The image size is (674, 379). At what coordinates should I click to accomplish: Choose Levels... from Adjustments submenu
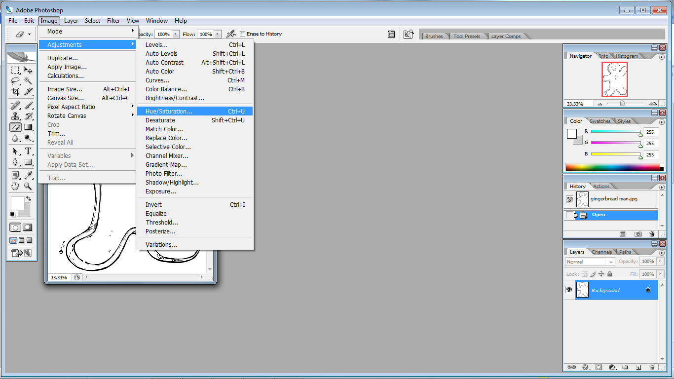pyautogui.click(x=195, y=45)
